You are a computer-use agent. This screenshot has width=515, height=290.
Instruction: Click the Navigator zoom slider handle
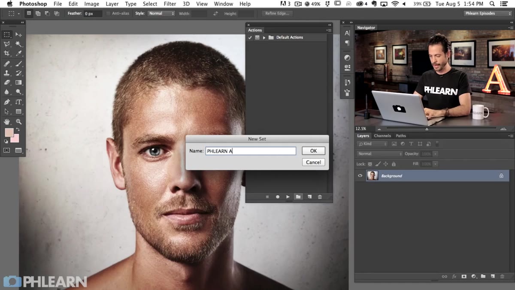pos(427,129)
